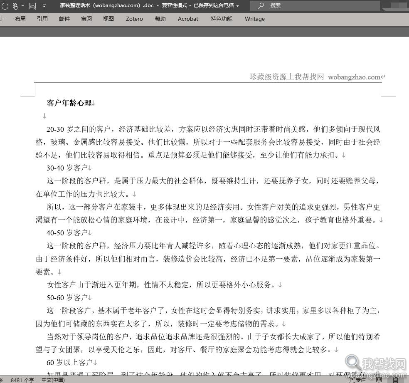Viewport: 409px width, 383px height.
Task: Expand the Touch/Mouse mode dropdown arrow
Action: point(23,6)
